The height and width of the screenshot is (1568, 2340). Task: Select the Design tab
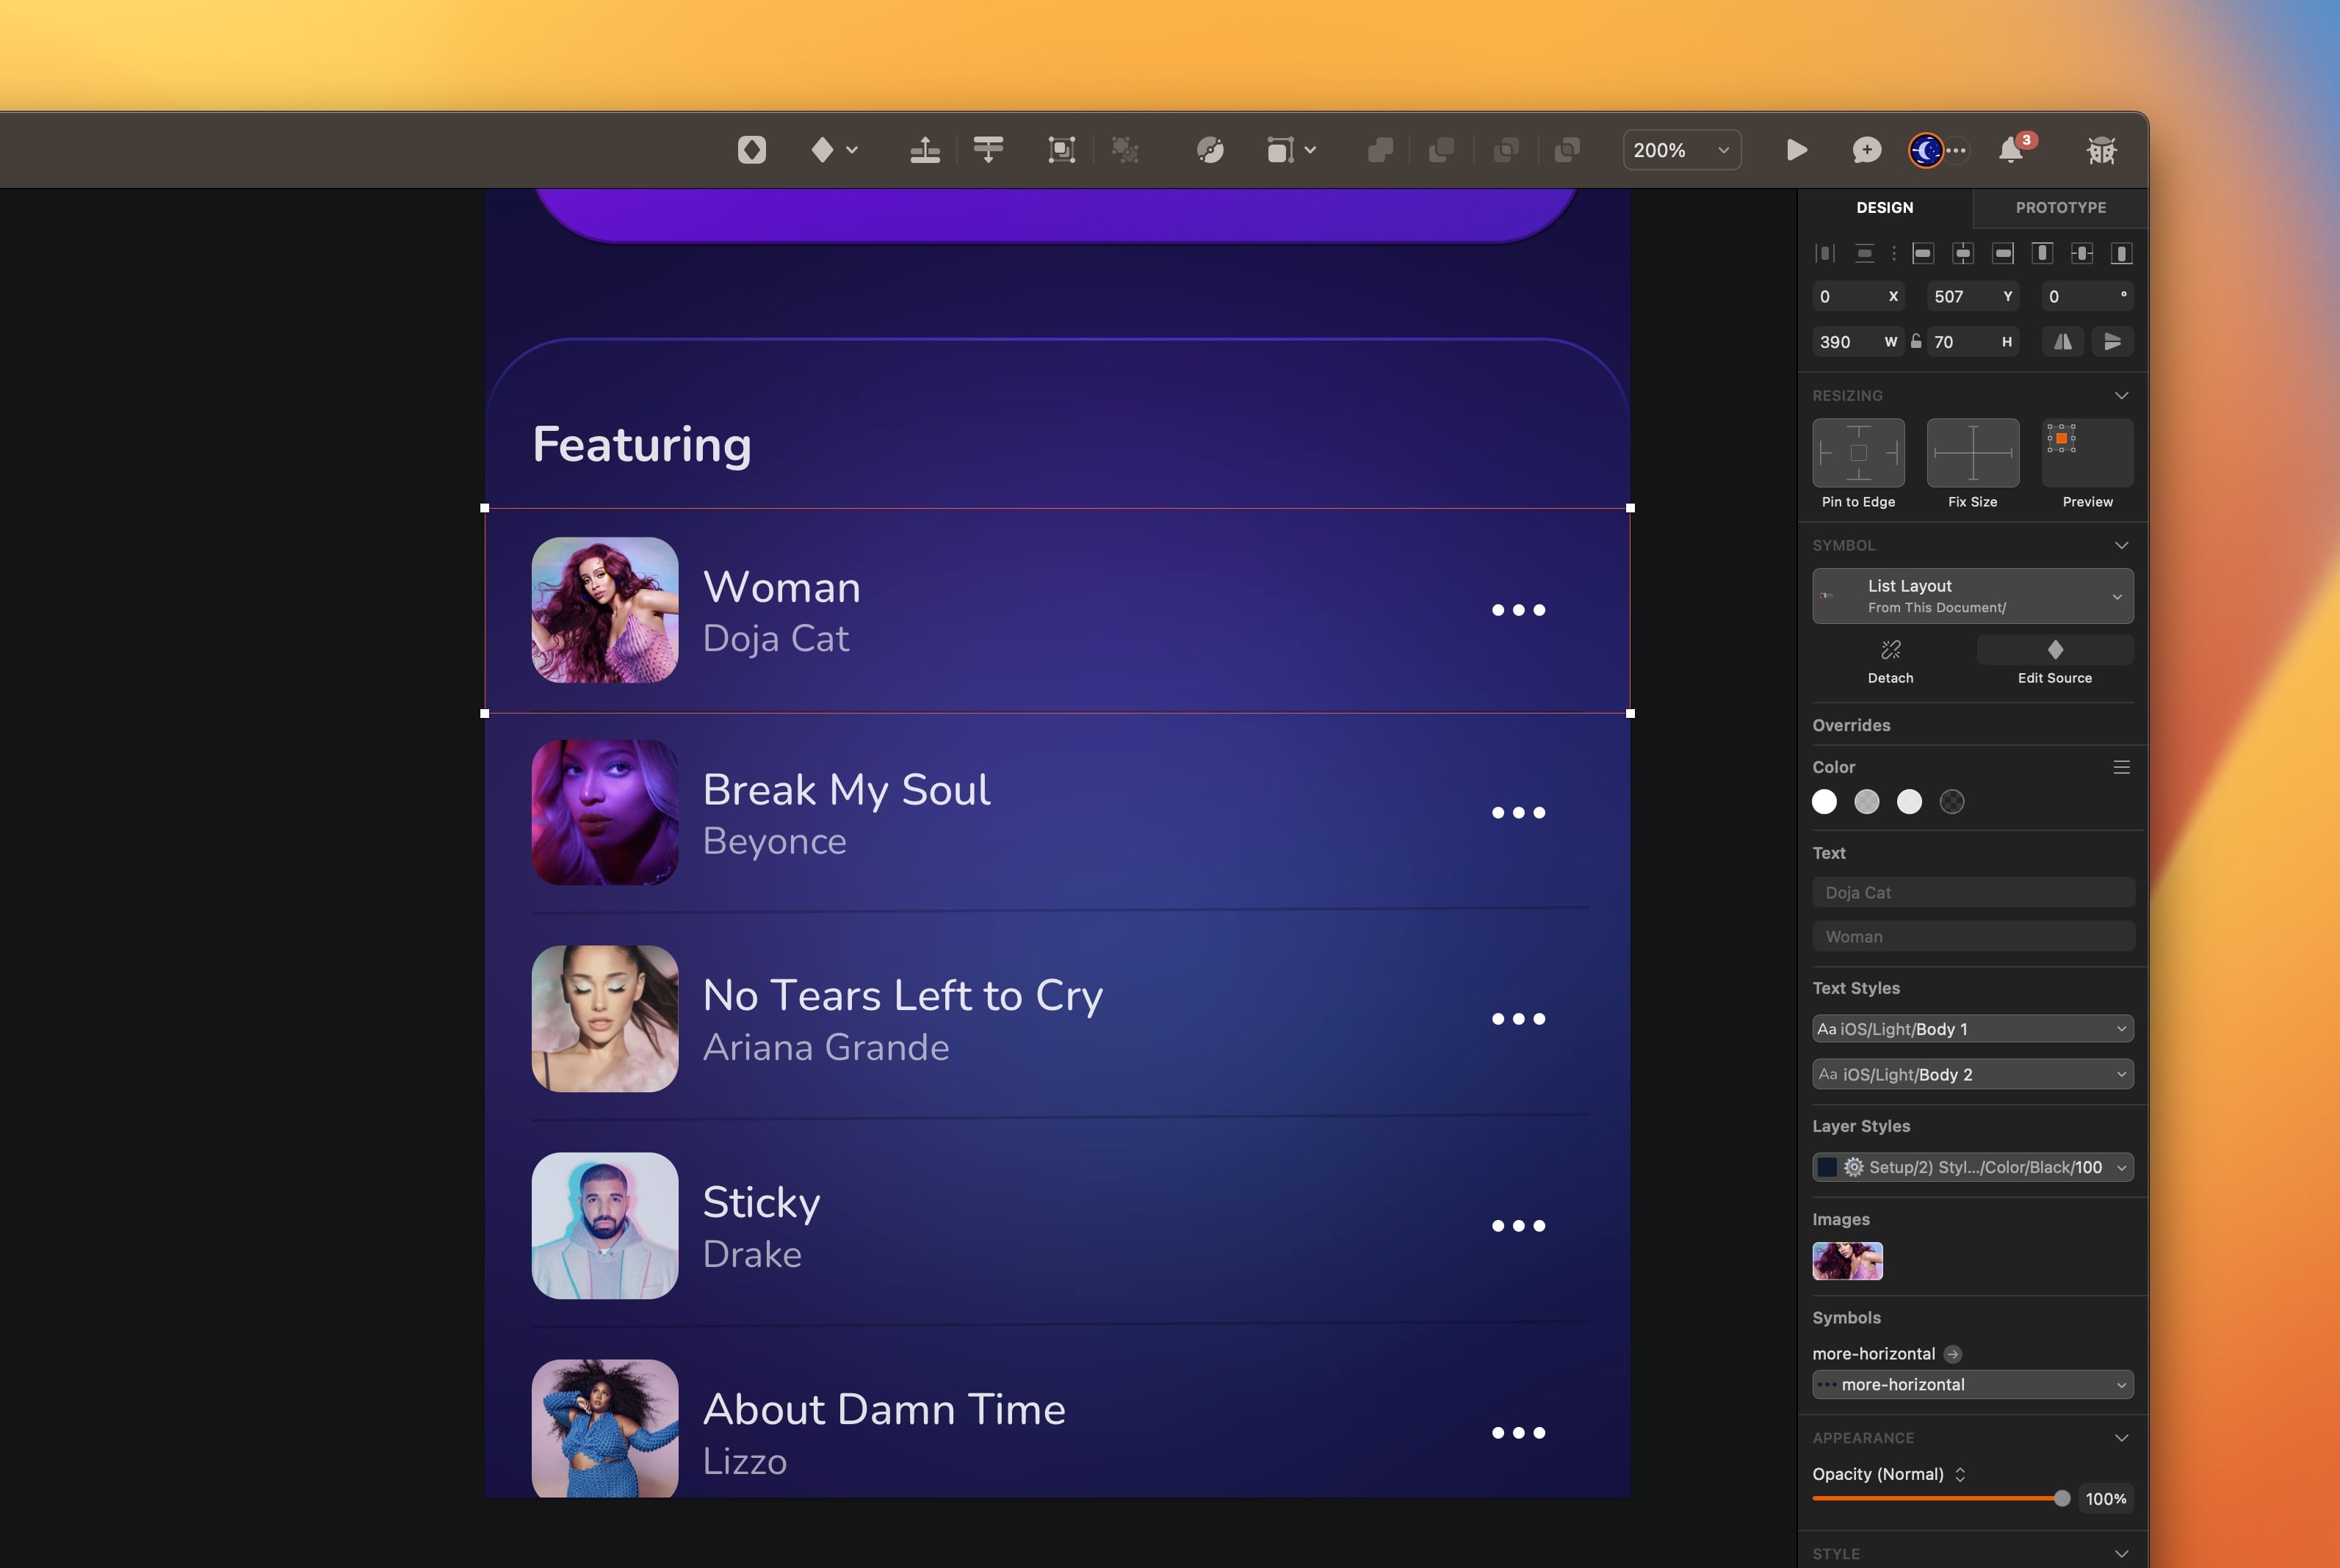[x=1885, y=208]
